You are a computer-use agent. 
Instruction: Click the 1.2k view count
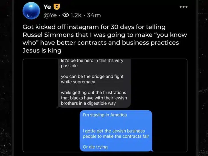tap(76, 15)
